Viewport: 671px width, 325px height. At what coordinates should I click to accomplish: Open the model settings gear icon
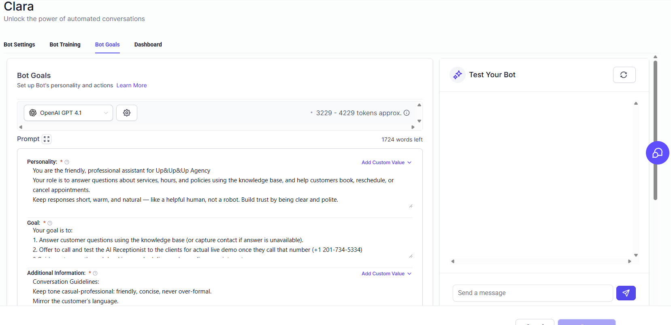[x=127, y=113]
